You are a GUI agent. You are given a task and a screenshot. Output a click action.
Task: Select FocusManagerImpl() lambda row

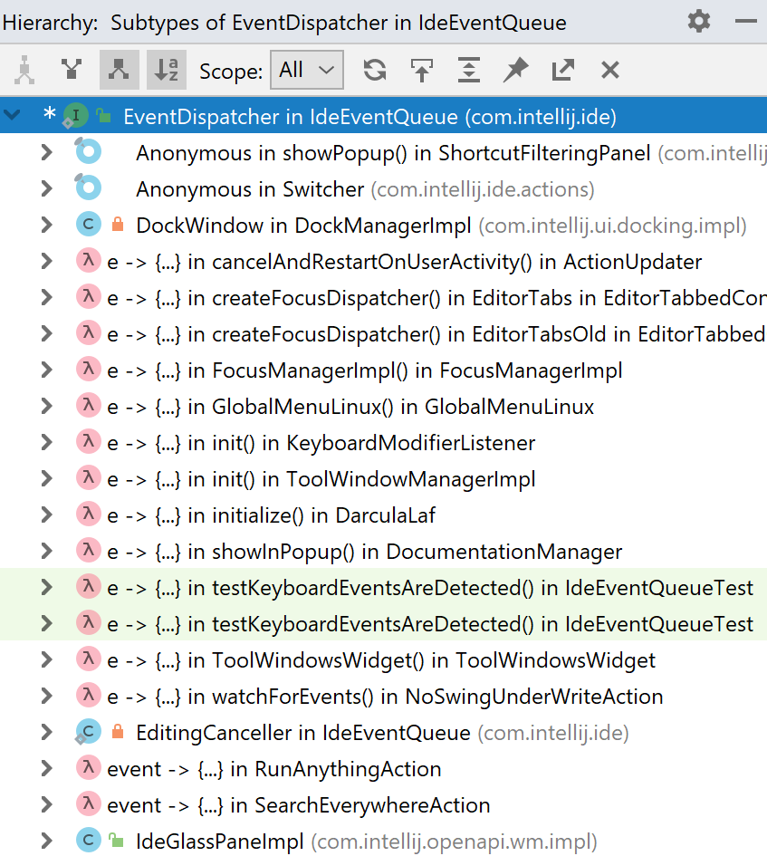pos(383,370)
